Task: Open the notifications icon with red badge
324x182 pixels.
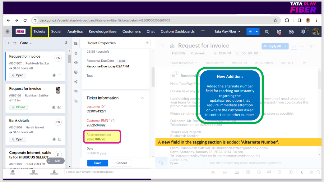Action: pos(279,32)
